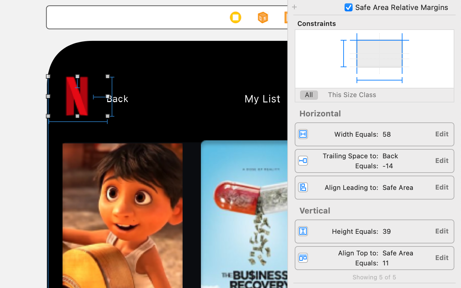Click the Align Leading constraint icon
Viewport: 461px width, 288px height.
click(303, 187)
